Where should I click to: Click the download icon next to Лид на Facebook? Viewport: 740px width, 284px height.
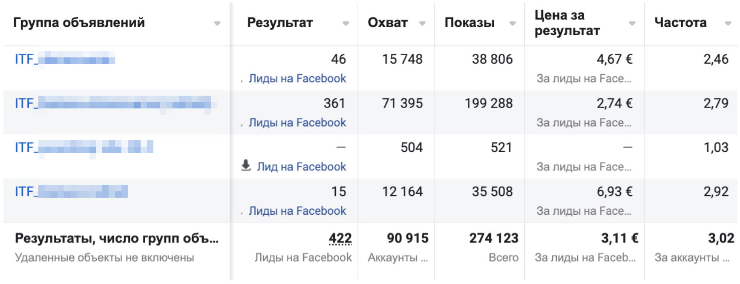tap(247, 166)
